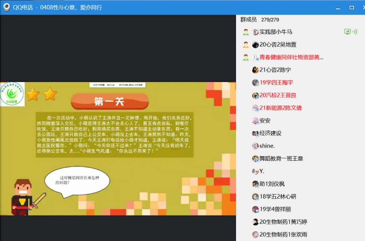The height and width of the screenshot is (241, 365).
Task: Select member 19学四王陶宇 in the list
Action: coord(276,83)
